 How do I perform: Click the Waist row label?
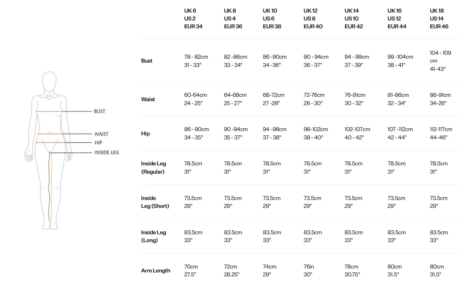[148, 99]
